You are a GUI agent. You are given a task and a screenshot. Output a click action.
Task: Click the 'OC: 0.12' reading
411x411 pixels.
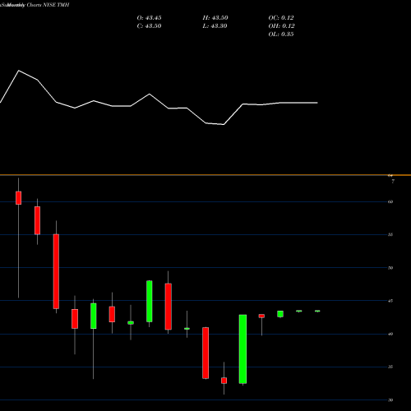281,18
